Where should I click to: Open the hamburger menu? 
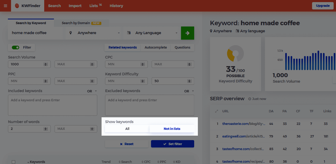tap(6, 6)
